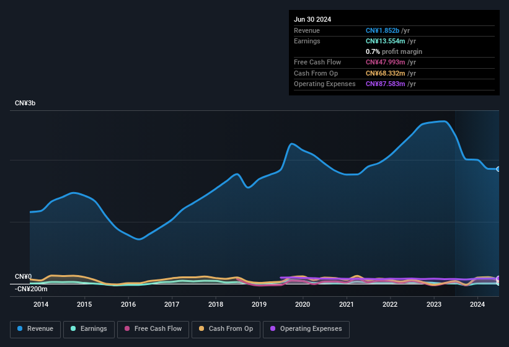
Task: Click the CN¥13.554m earnings value
Action: (386, 41)
